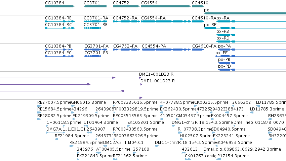Click the RE15684.5prime EST label

click(x=54, y=109)
